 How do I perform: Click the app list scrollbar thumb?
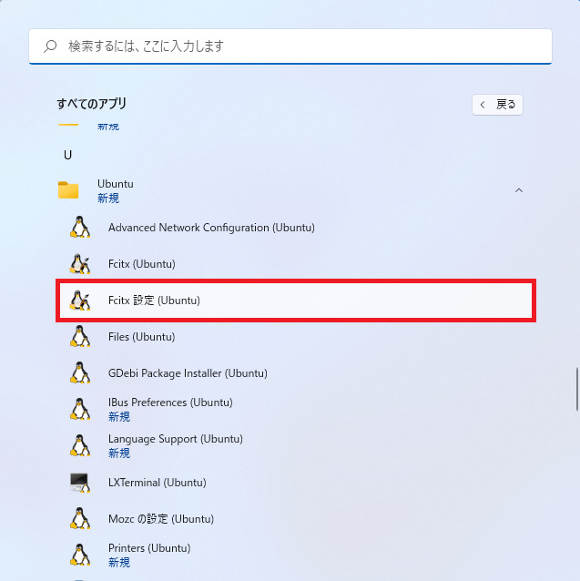(x=576, y=389)
